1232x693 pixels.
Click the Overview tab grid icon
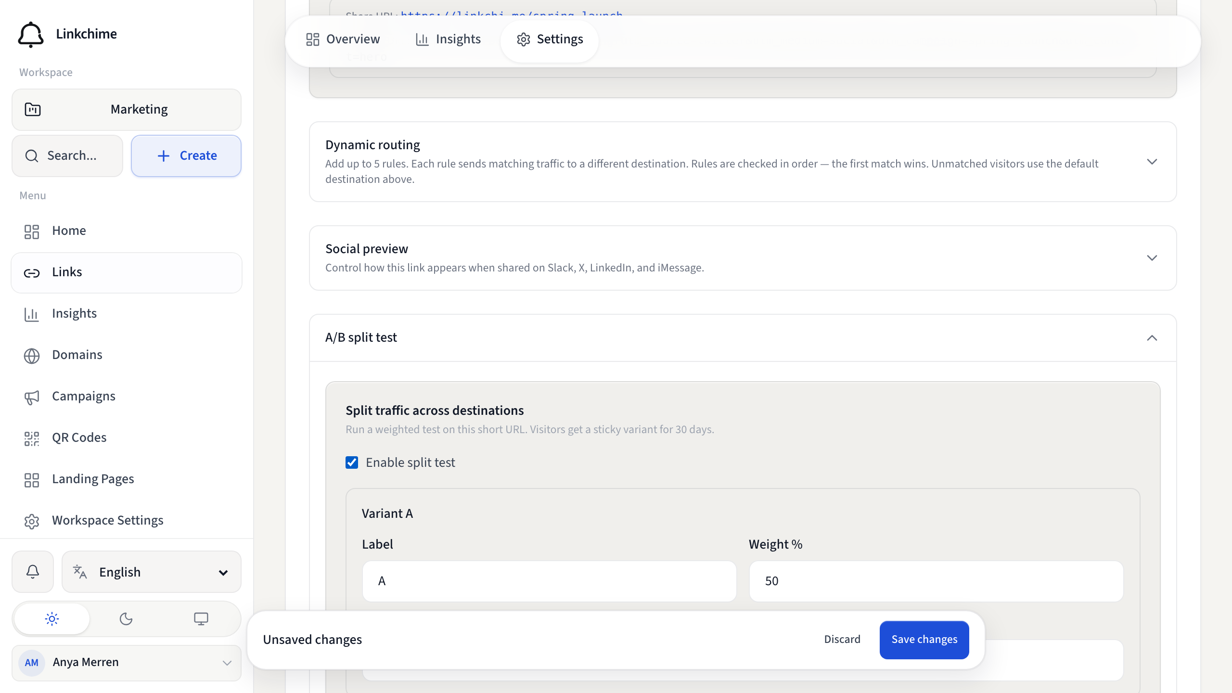313,39
